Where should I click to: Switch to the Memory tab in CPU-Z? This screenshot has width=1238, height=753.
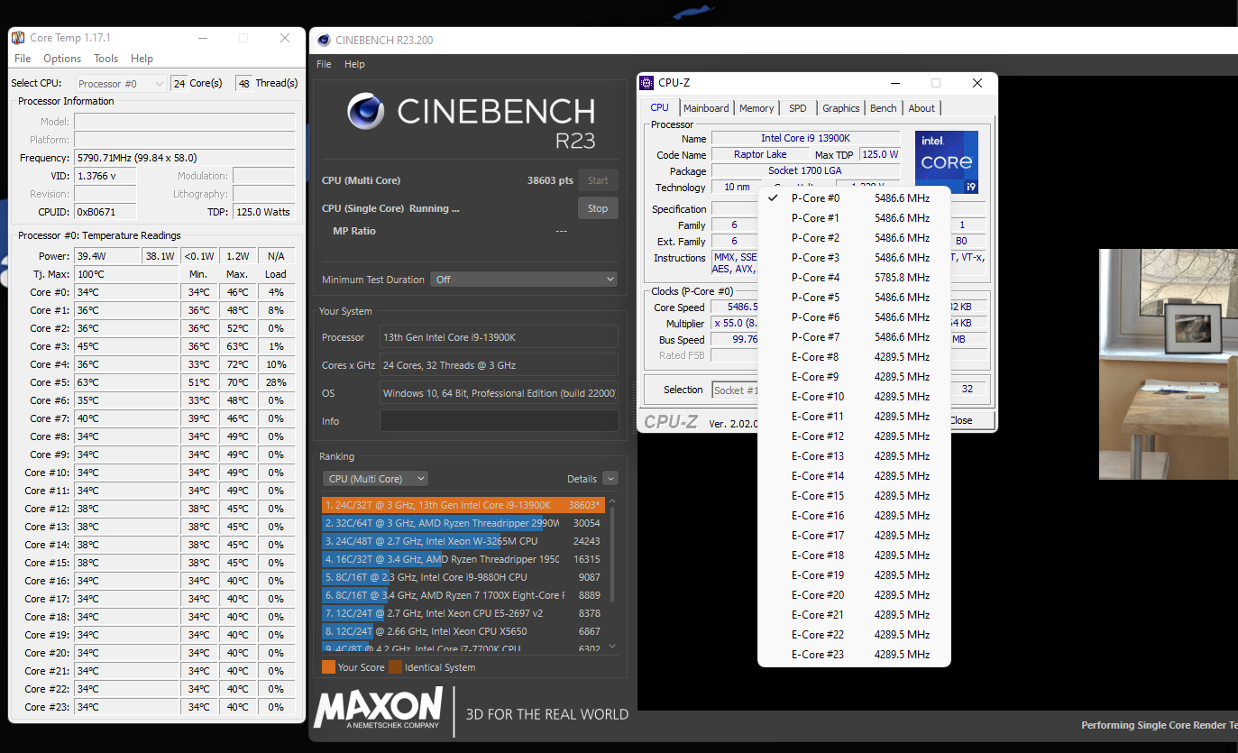tap(757, 108)
